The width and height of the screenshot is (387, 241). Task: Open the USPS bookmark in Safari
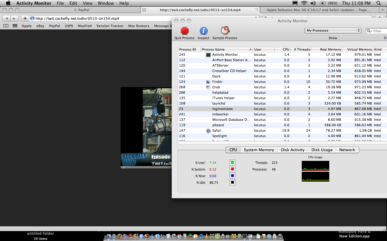(x=69, y=26)
